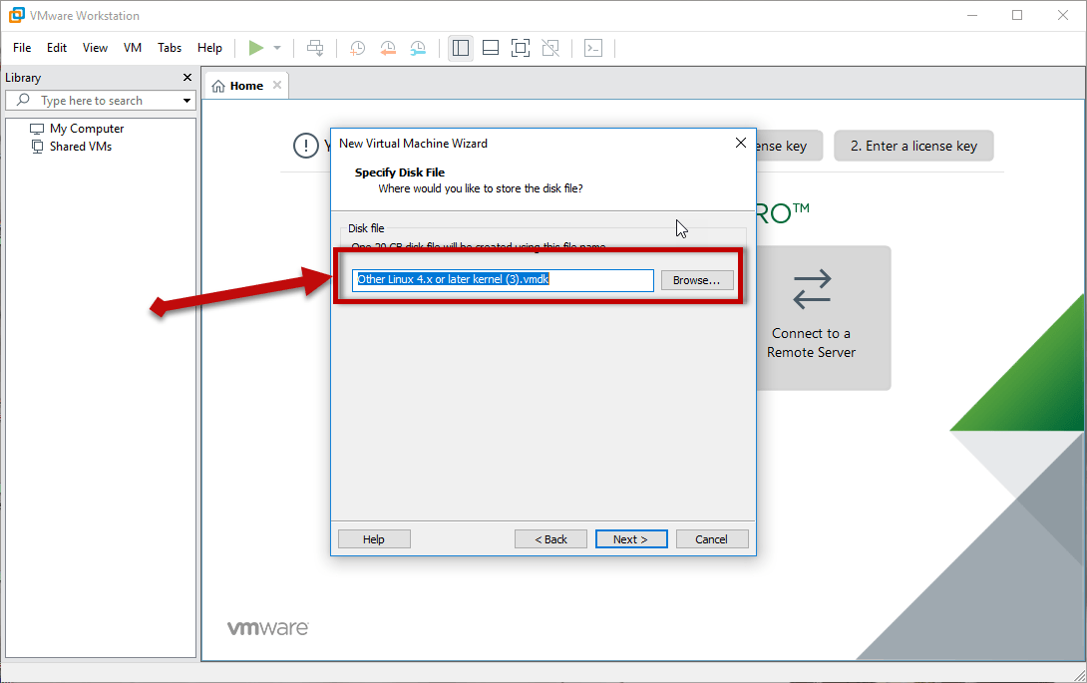Expand the library search dropdown arrow
The width and height of the screenshot is (1087, 683).
point(186,101)
